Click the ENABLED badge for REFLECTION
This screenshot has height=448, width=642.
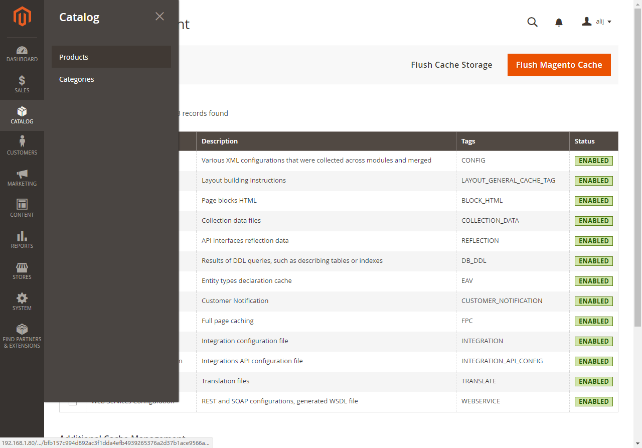point(594,241)
